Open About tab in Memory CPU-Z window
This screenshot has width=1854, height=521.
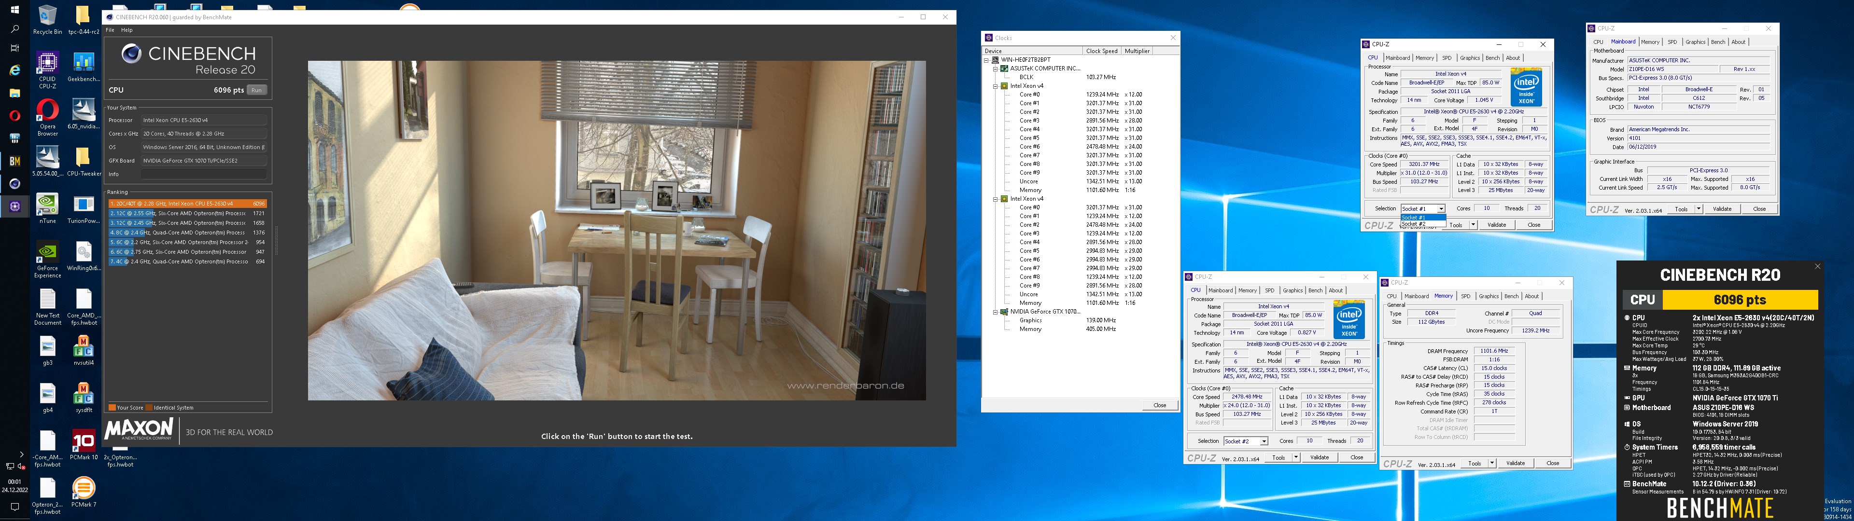click(1531, 297)
